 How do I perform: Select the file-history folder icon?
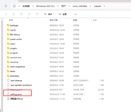point(8,34)
